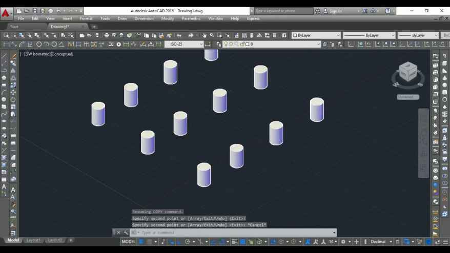
Task: Click the Save icon in quick access toolbar
Action: (x=35, y=11)
